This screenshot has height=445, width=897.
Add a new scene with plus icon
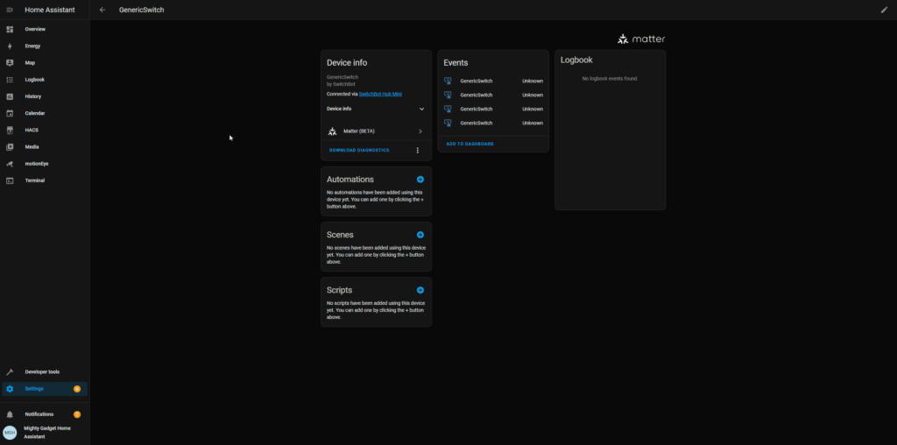(x=420, y=235)
